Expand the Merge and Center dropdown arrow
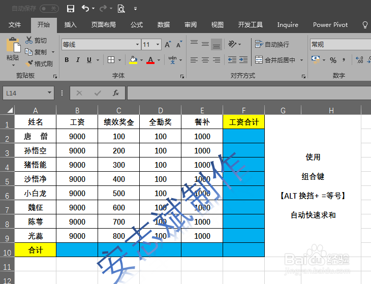Viewport: 371px width, 284px height. [302, 60]
